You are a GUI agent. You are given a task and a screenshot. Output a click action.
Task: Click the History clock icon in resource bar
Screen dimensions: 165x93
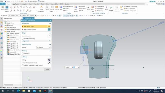tap(2, 47)
